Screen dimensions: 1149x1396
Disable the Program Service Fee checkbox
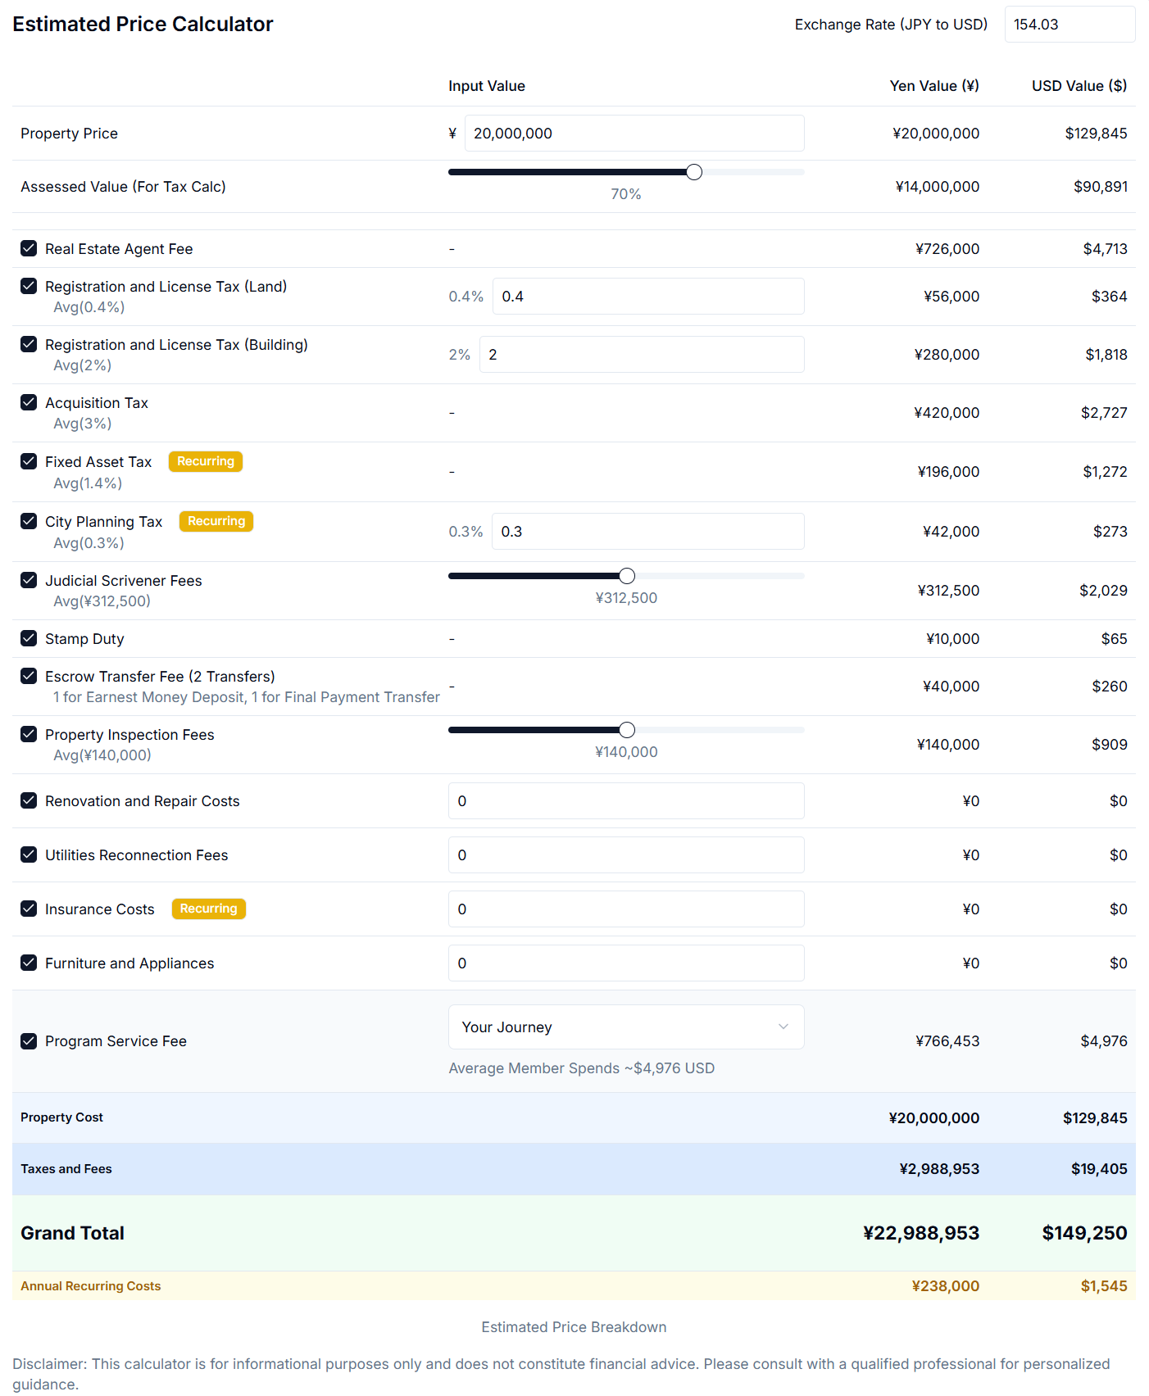29,1041
